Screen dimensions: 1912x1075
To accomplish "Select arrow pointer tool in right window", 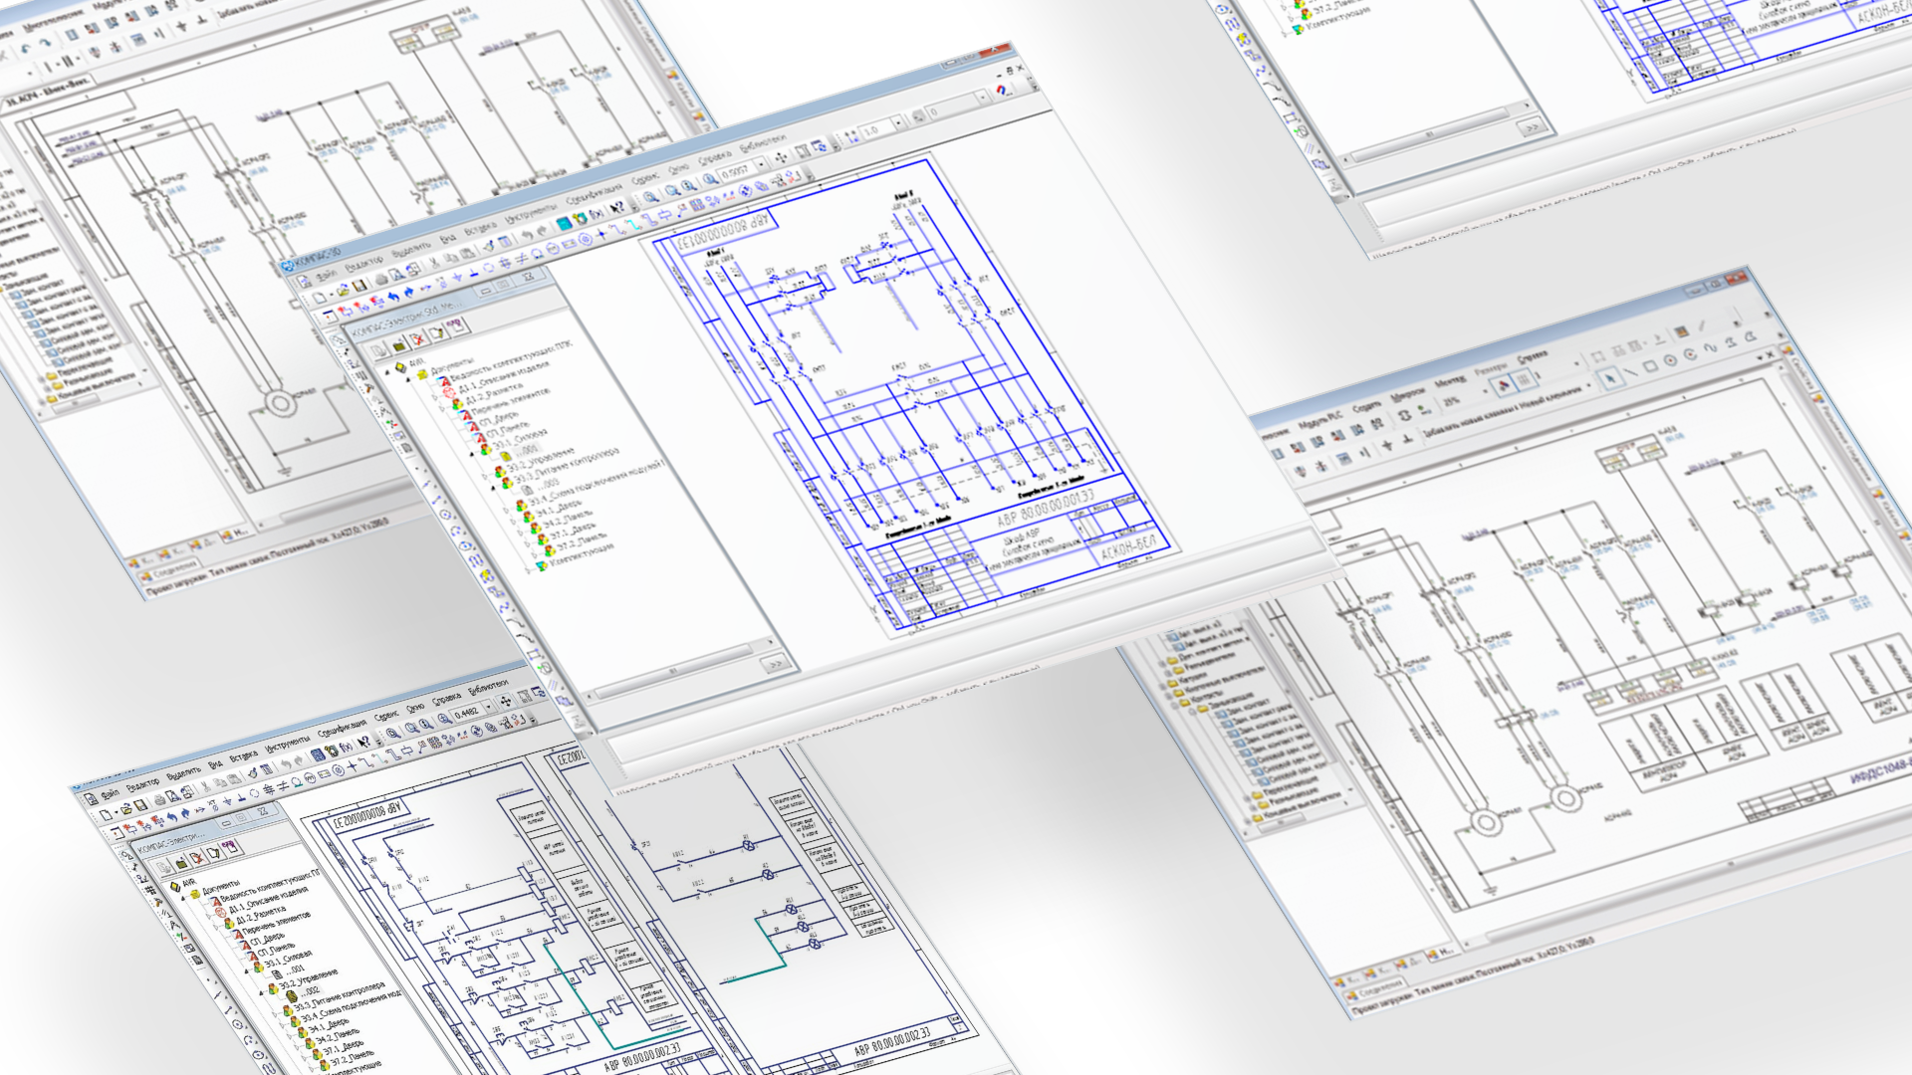I will [1610, 377].
